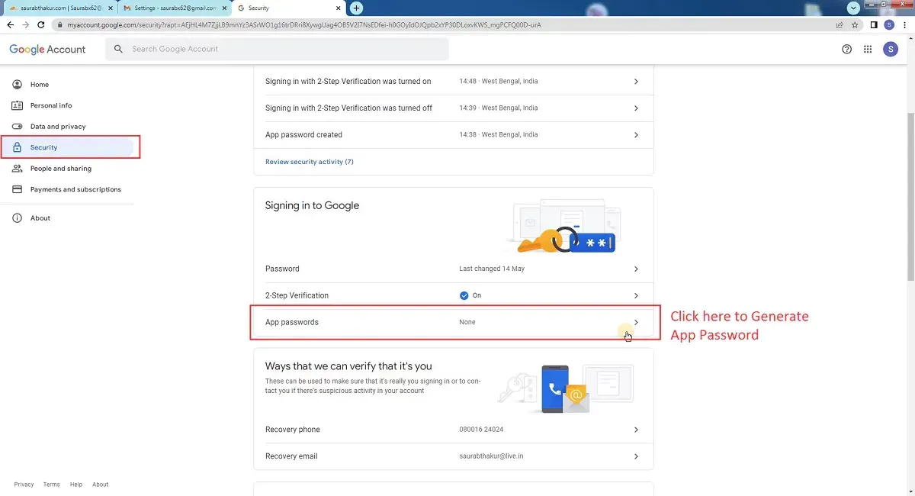Screen dimensions: 915x496
Task: View site info via the padlock icon
Action: [x=60, y=24]
